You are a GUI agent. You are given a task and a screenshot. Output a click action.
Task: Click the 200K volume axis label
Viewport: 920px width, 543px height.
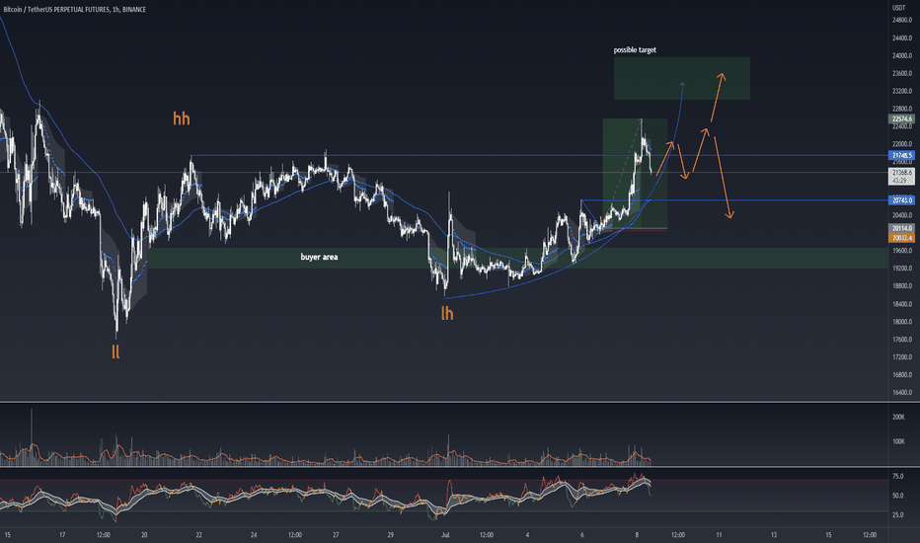[x=898, y=417]
